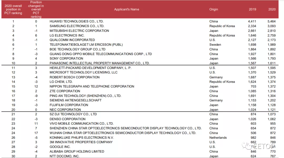Screen dimensions: 284x158
Task: Click the "2020" filings column header
Action: pyautogui.click(x=272, y=9)
